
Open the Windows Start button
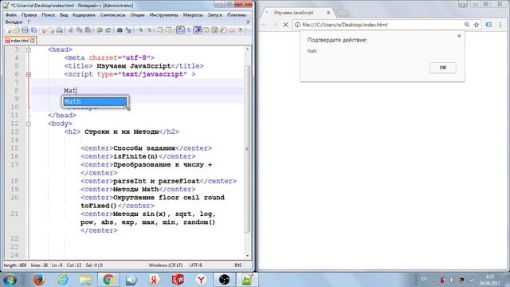[x=10, y=280]
